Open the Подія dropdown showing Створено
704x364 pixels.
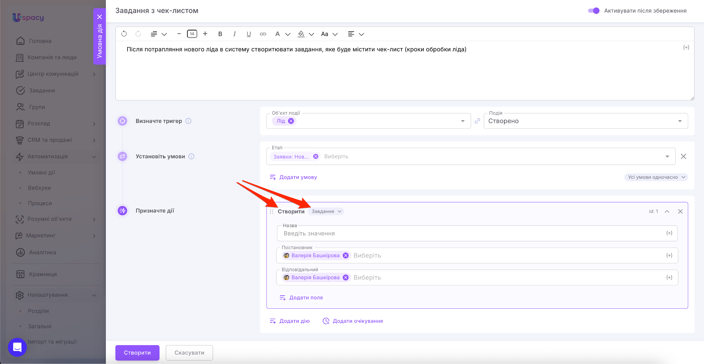click(585, 121)
